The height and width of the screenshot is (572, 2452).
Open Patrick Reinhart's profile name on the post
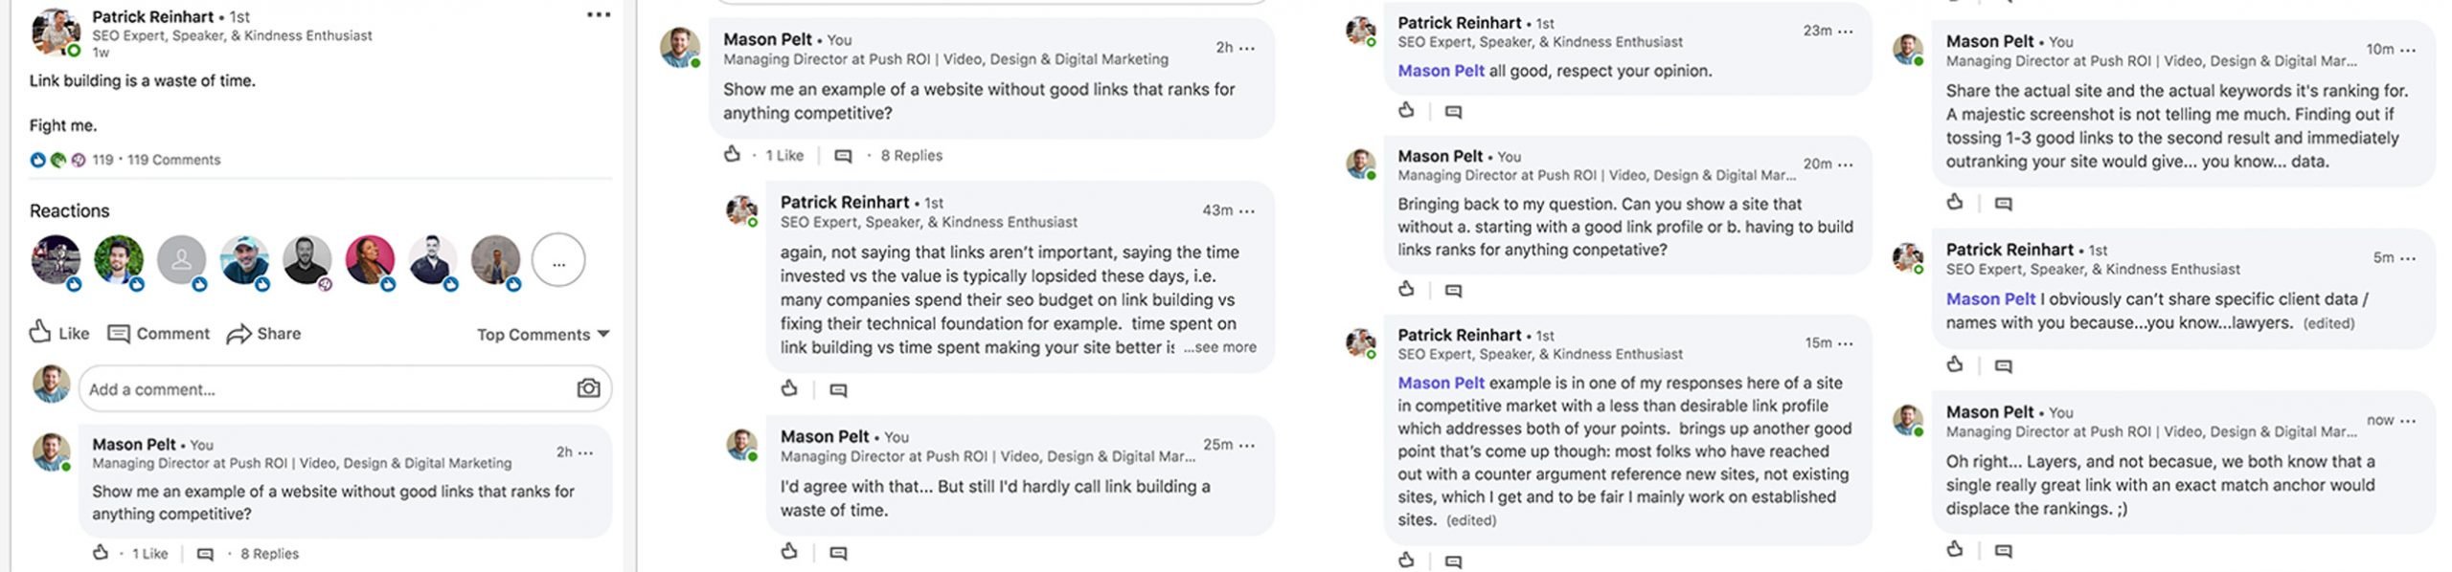(x=152, y=16)
